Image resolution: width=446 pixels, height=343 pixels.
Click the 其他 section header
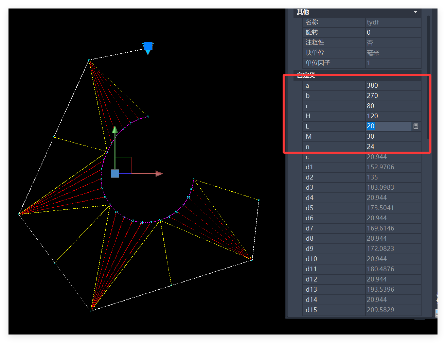click(357, 12)
